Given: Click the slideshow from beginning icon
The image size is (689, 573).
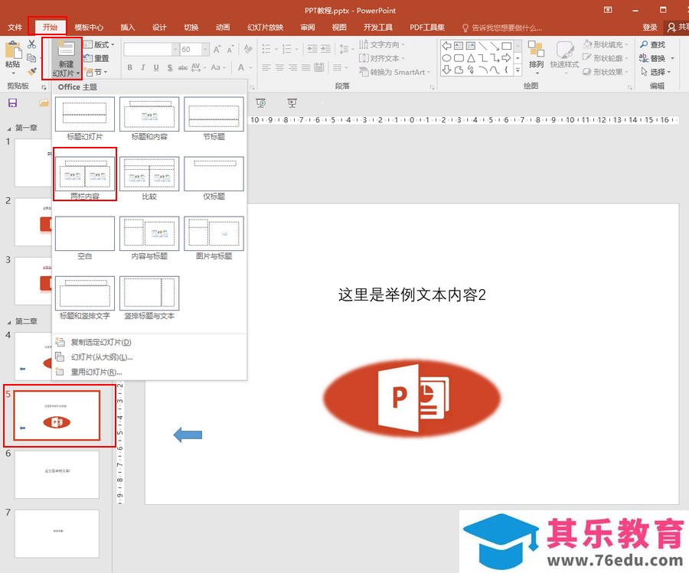Looking at the screenshot, I should [261, 103].
